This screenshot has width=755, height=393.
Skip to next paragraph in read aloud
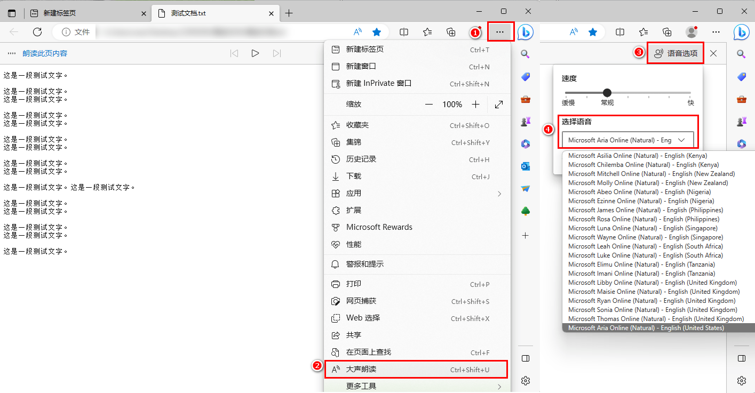276,53
